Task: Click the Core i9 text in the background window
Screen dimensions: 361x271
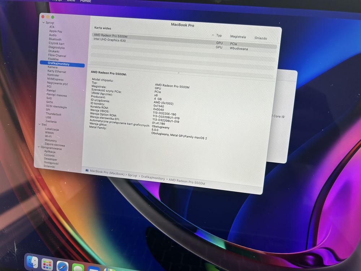Action: 279,116
